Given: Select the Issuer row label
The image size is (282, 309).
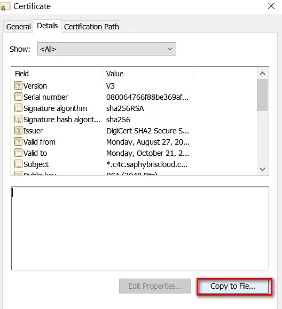Looking at the screenshot, I should 33,131.
